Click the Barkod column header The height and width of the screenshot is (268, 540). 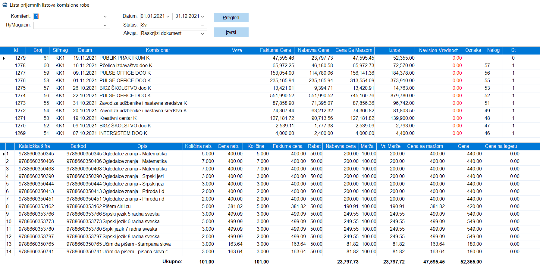(x=78, y=146)
